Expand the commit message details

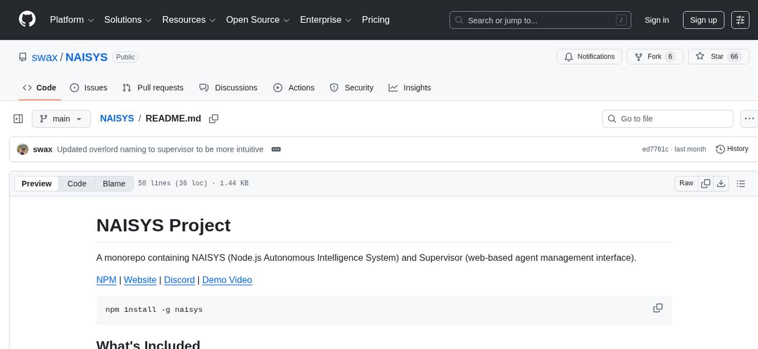[276, 149]
